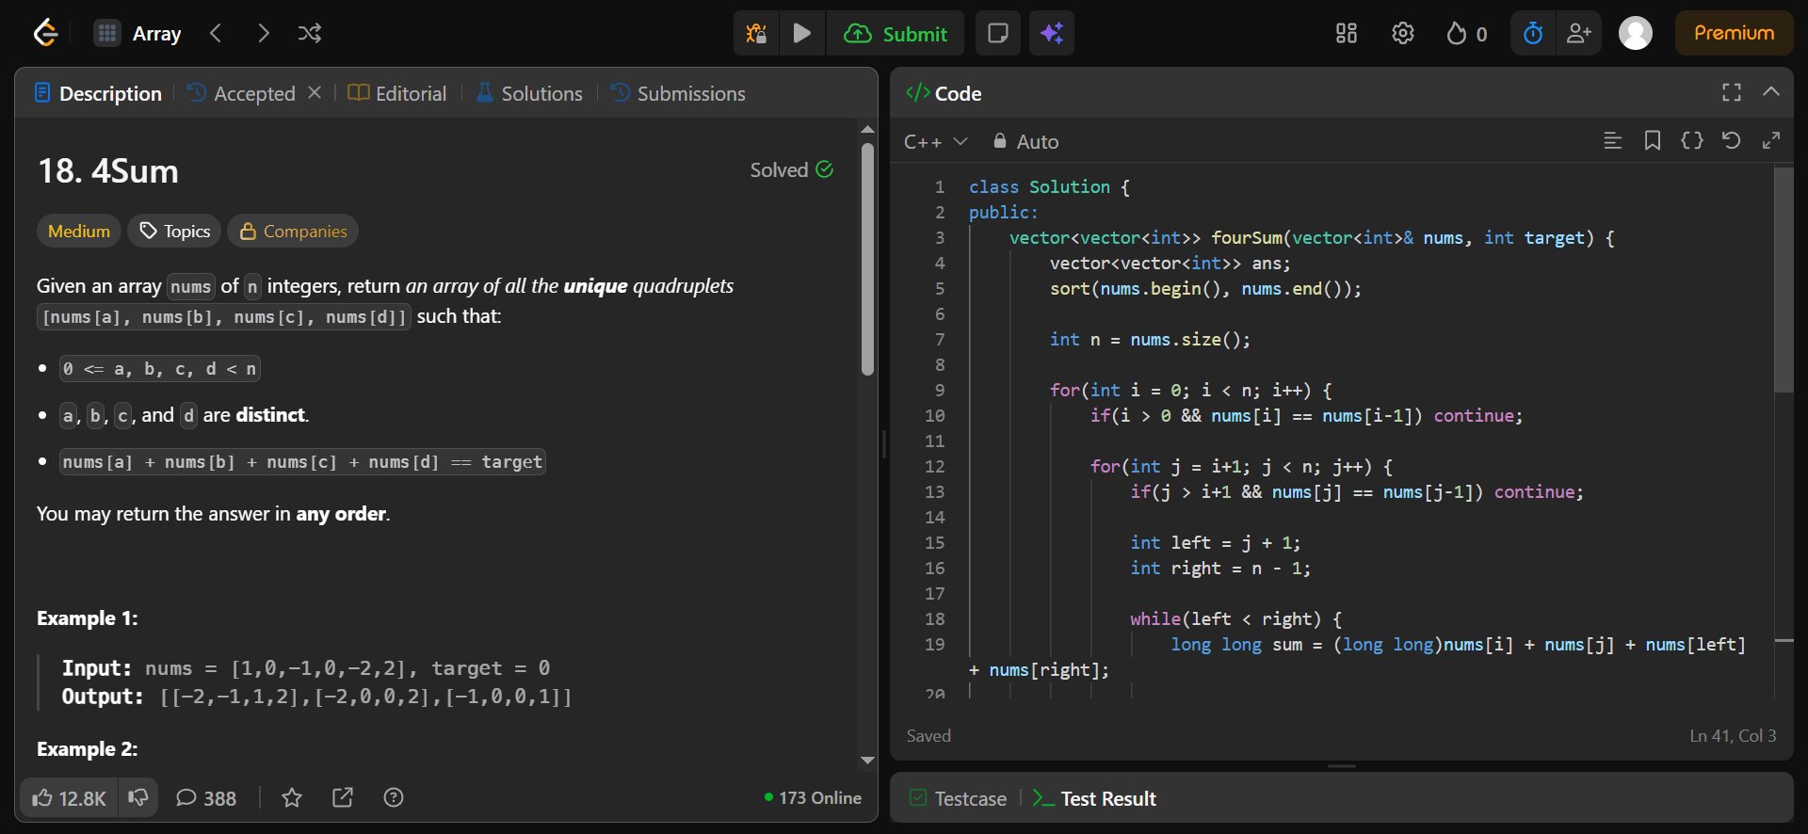Image resolution: width=1808 pixels, height=834 pixels.
Task: Star the problem as favorite
Action: coord(292,798)
